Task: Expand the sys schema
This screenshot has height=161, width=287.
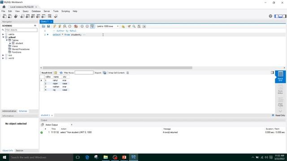Action: pyautogui.click(x=3, y=55)
